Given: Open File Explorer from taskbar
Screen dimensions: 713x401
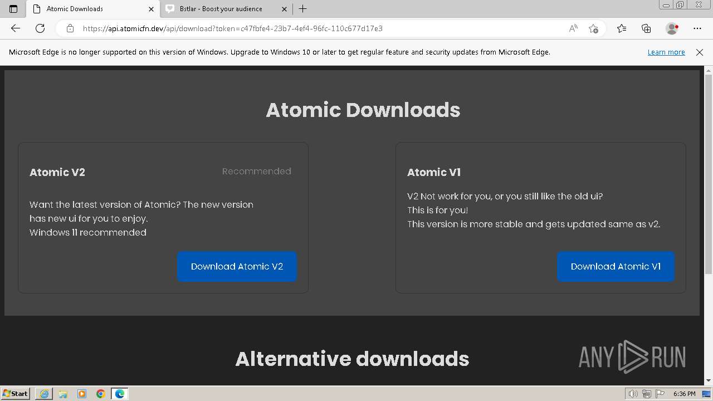Looking at the screenshot, I should point(63,394).
